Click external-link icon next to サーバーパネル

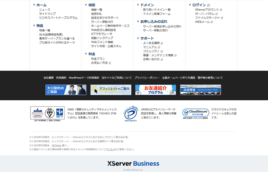pyautogui.click(x=217, y=14)
